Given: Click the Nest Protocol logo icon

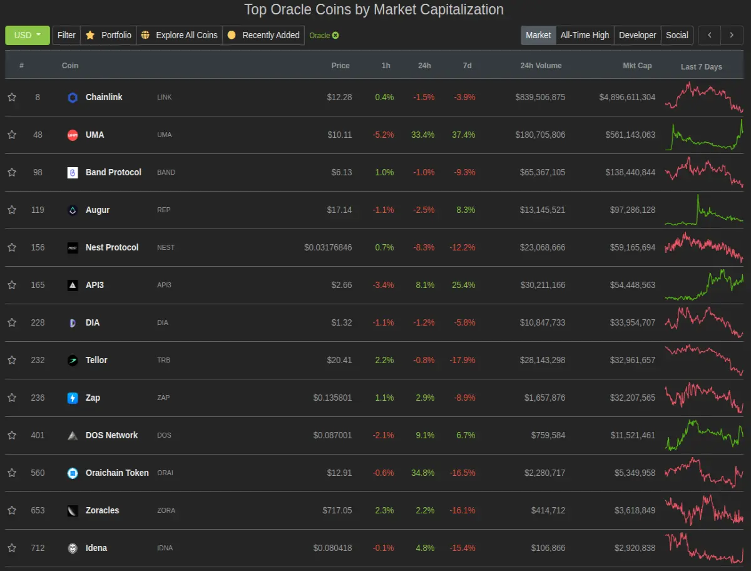Looking at the screenshot, I should [73, 248].
